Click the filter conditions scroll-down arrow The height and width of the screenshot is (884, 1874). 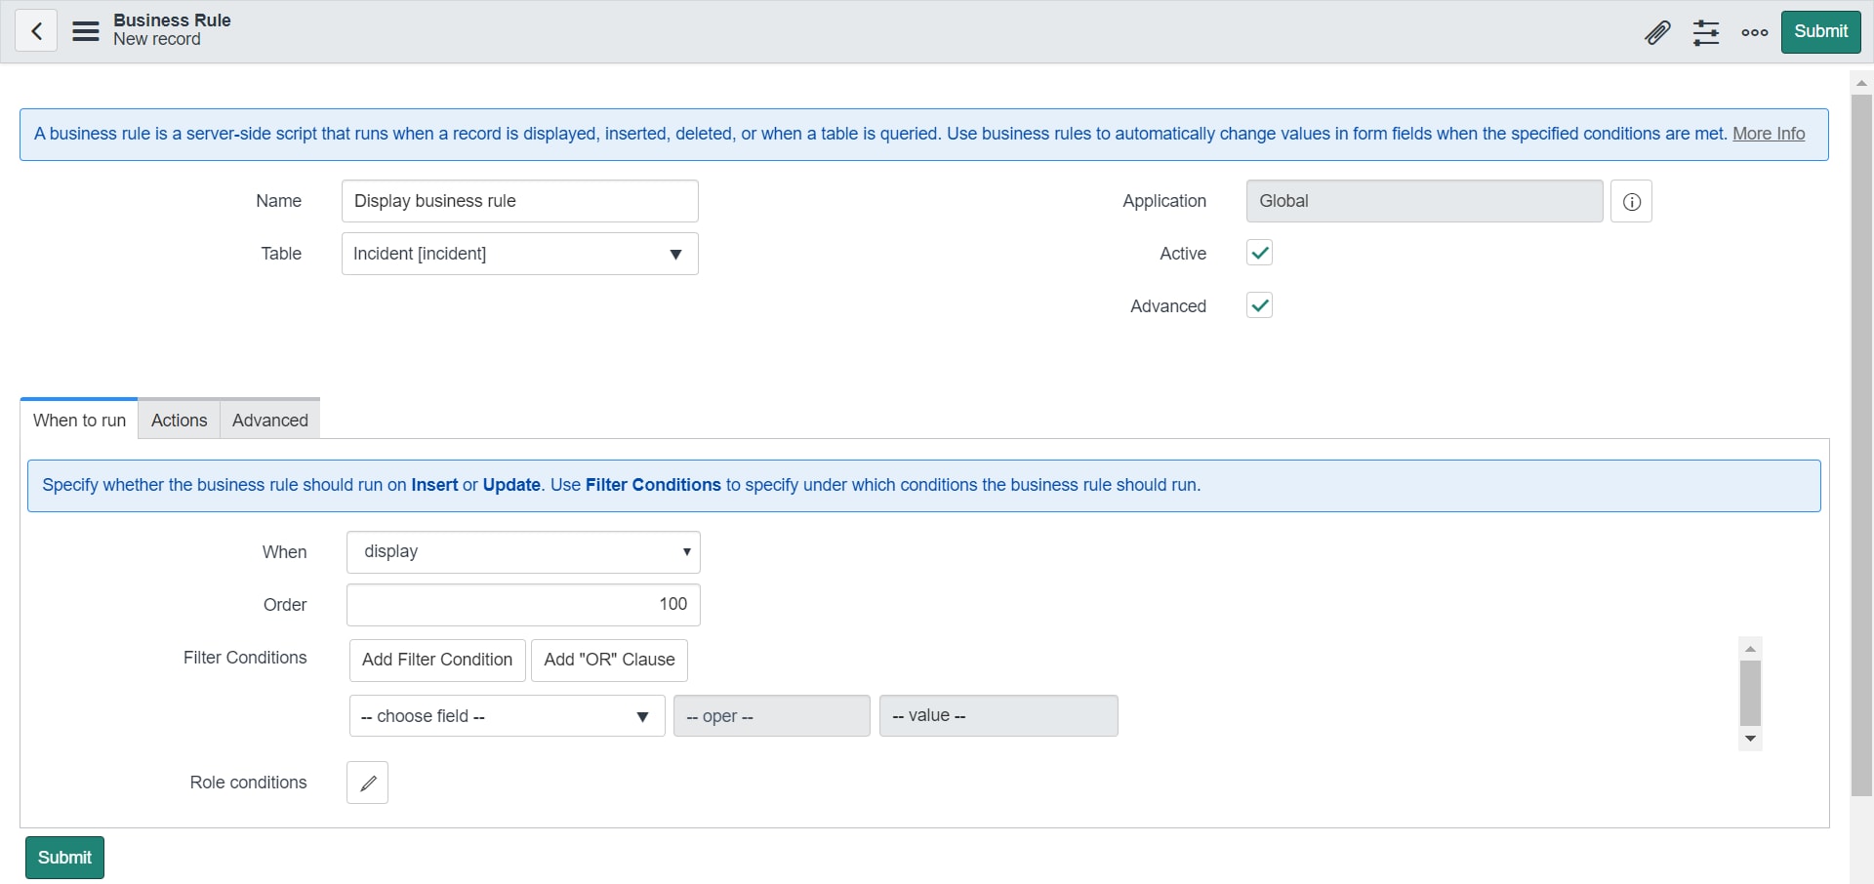(x=1750, y=739)
